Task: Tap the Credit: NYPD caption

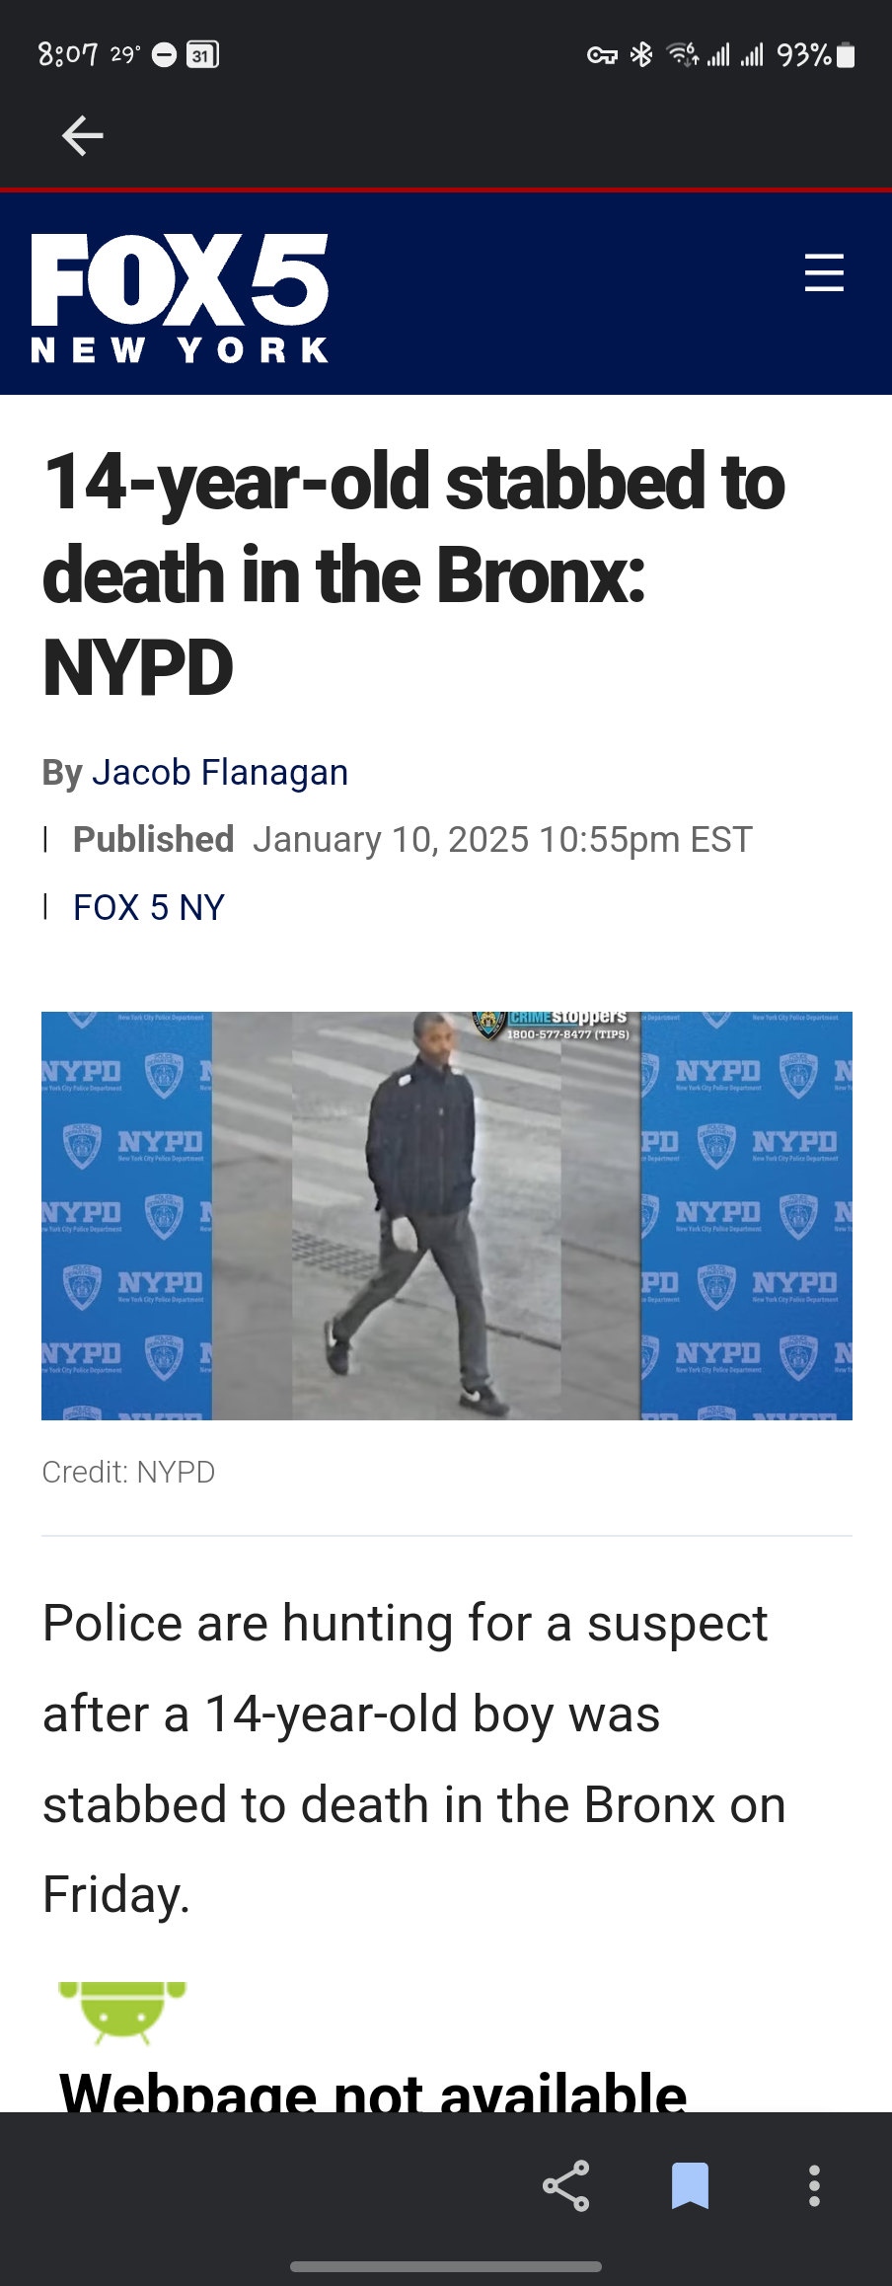Action: click(128, 1472)
